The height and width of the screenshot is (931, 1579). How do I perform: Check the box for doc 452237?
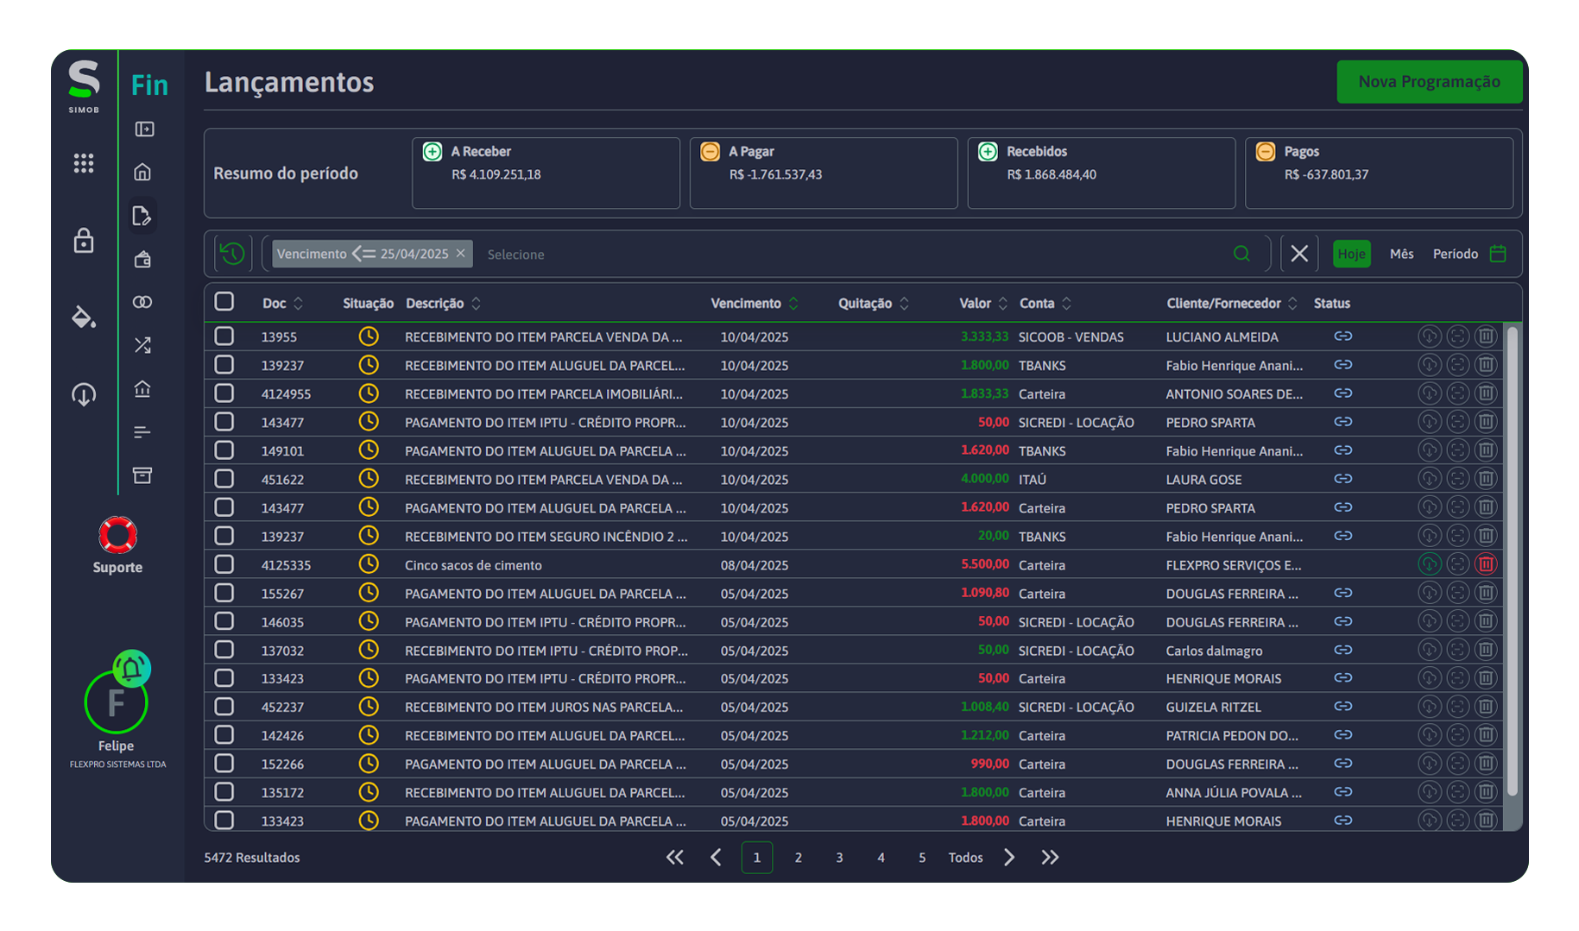[224, 706]
